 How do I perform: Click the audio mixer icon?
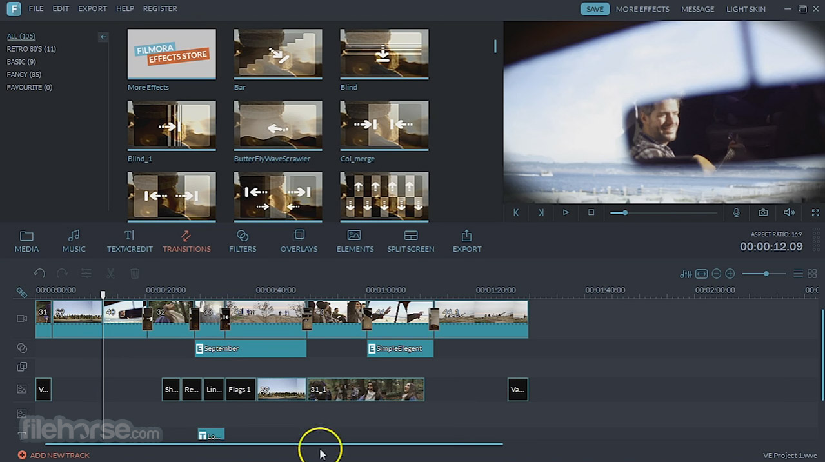[x=686, y=274]
